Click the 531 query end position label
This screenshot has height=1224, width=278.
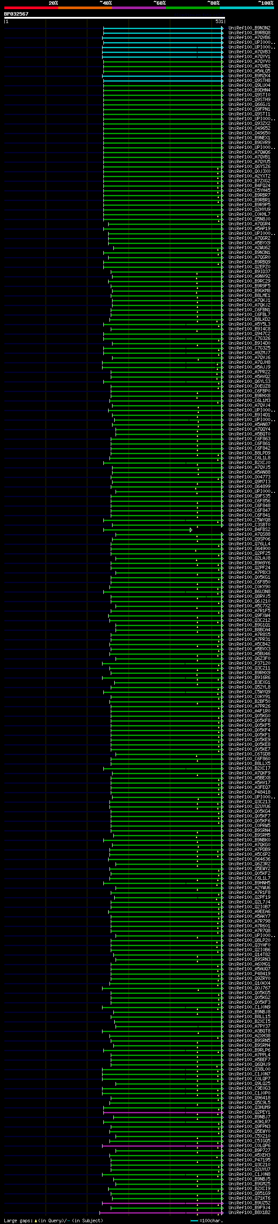point(219,22)
